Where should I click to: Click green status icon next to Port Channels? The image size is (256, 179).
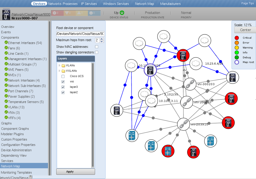point(6,91)
